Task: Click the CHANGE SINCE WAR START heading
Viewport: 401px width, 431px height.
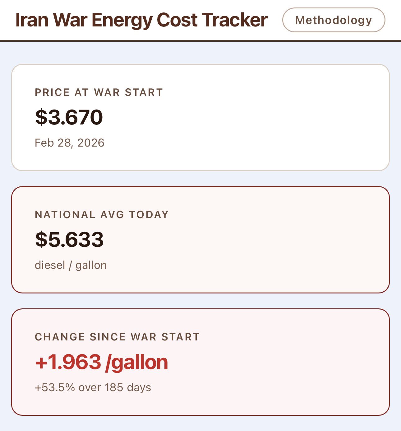Action: click(117, 337)
